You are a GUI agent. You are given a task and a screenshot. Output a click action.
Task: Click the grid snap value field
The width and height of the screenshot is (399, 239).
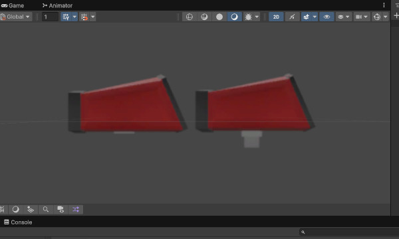click(x=50, y=17)
